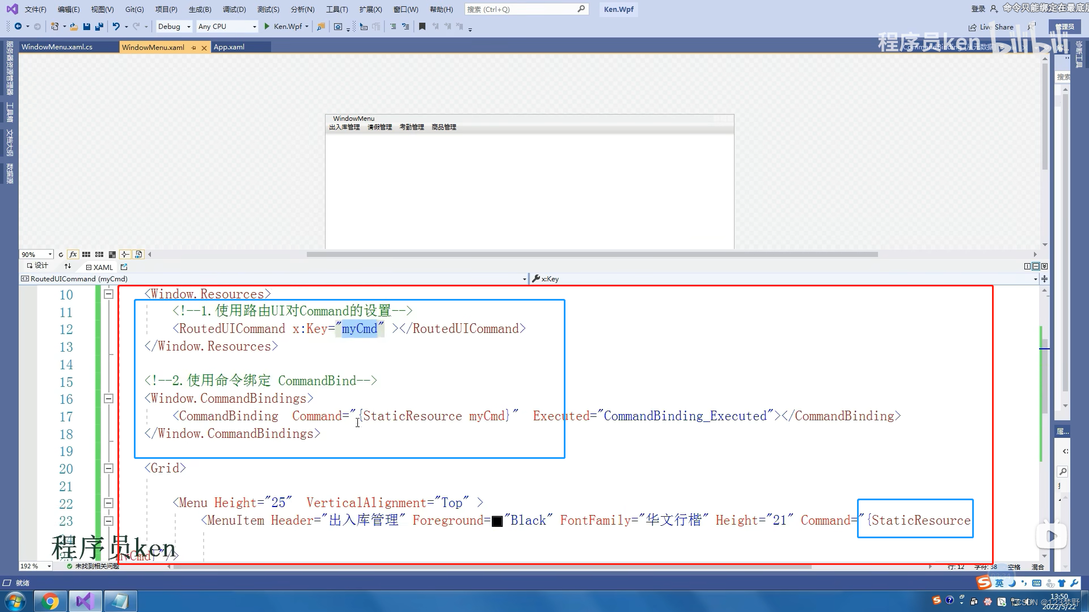Click the Find in Files toolbar icon

[321, 27]
